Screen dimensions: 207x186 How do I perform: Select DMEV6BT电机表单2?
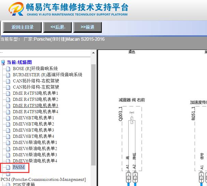pyautogui.click(x=33, y=124)
